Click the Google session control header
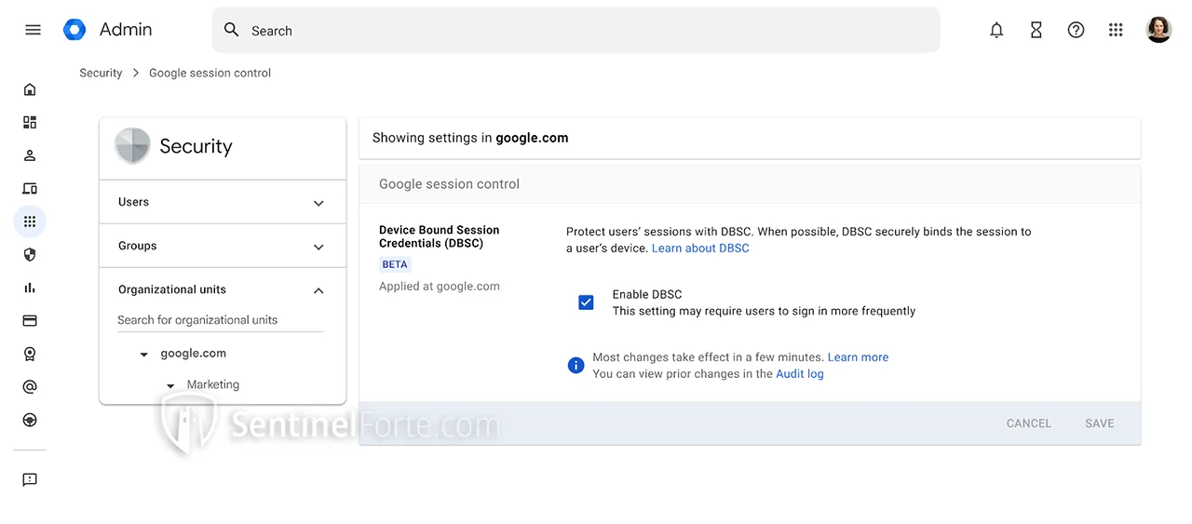Image resolution: width=1192 pixels, height=524 pixels. (449, 184)
